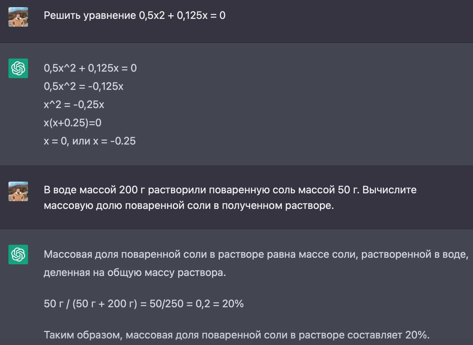Click the conclusion line starting "Таким образом"
The height and width of the screenshot is (345, 473).
(x=236, y=335)
